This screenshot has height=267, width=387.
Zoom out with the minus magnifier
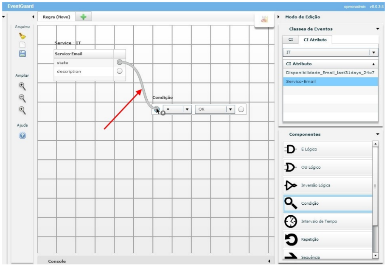[22, 98]
